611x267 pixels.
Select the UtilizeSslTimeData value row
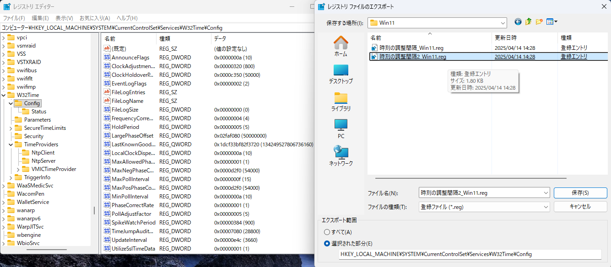(208, 249)
